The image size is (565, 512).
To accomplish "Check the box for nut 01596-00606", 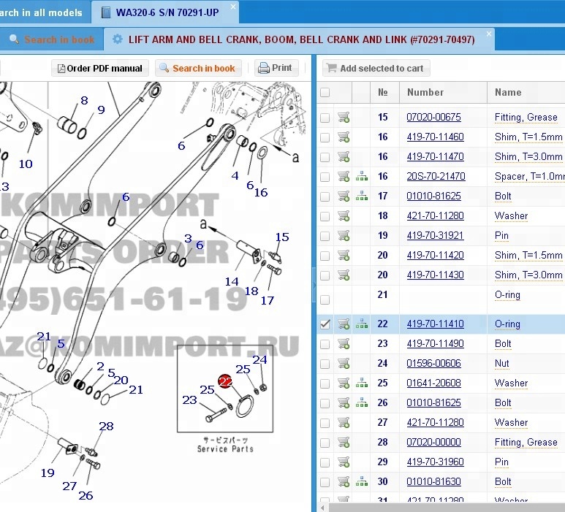I will (325, 364).
